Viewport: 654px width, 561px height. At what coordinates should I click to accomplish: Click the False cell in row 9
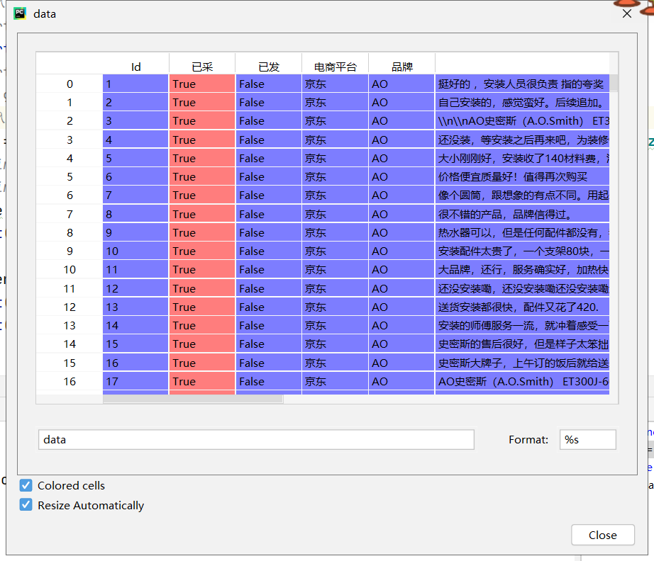coord(269,251)
